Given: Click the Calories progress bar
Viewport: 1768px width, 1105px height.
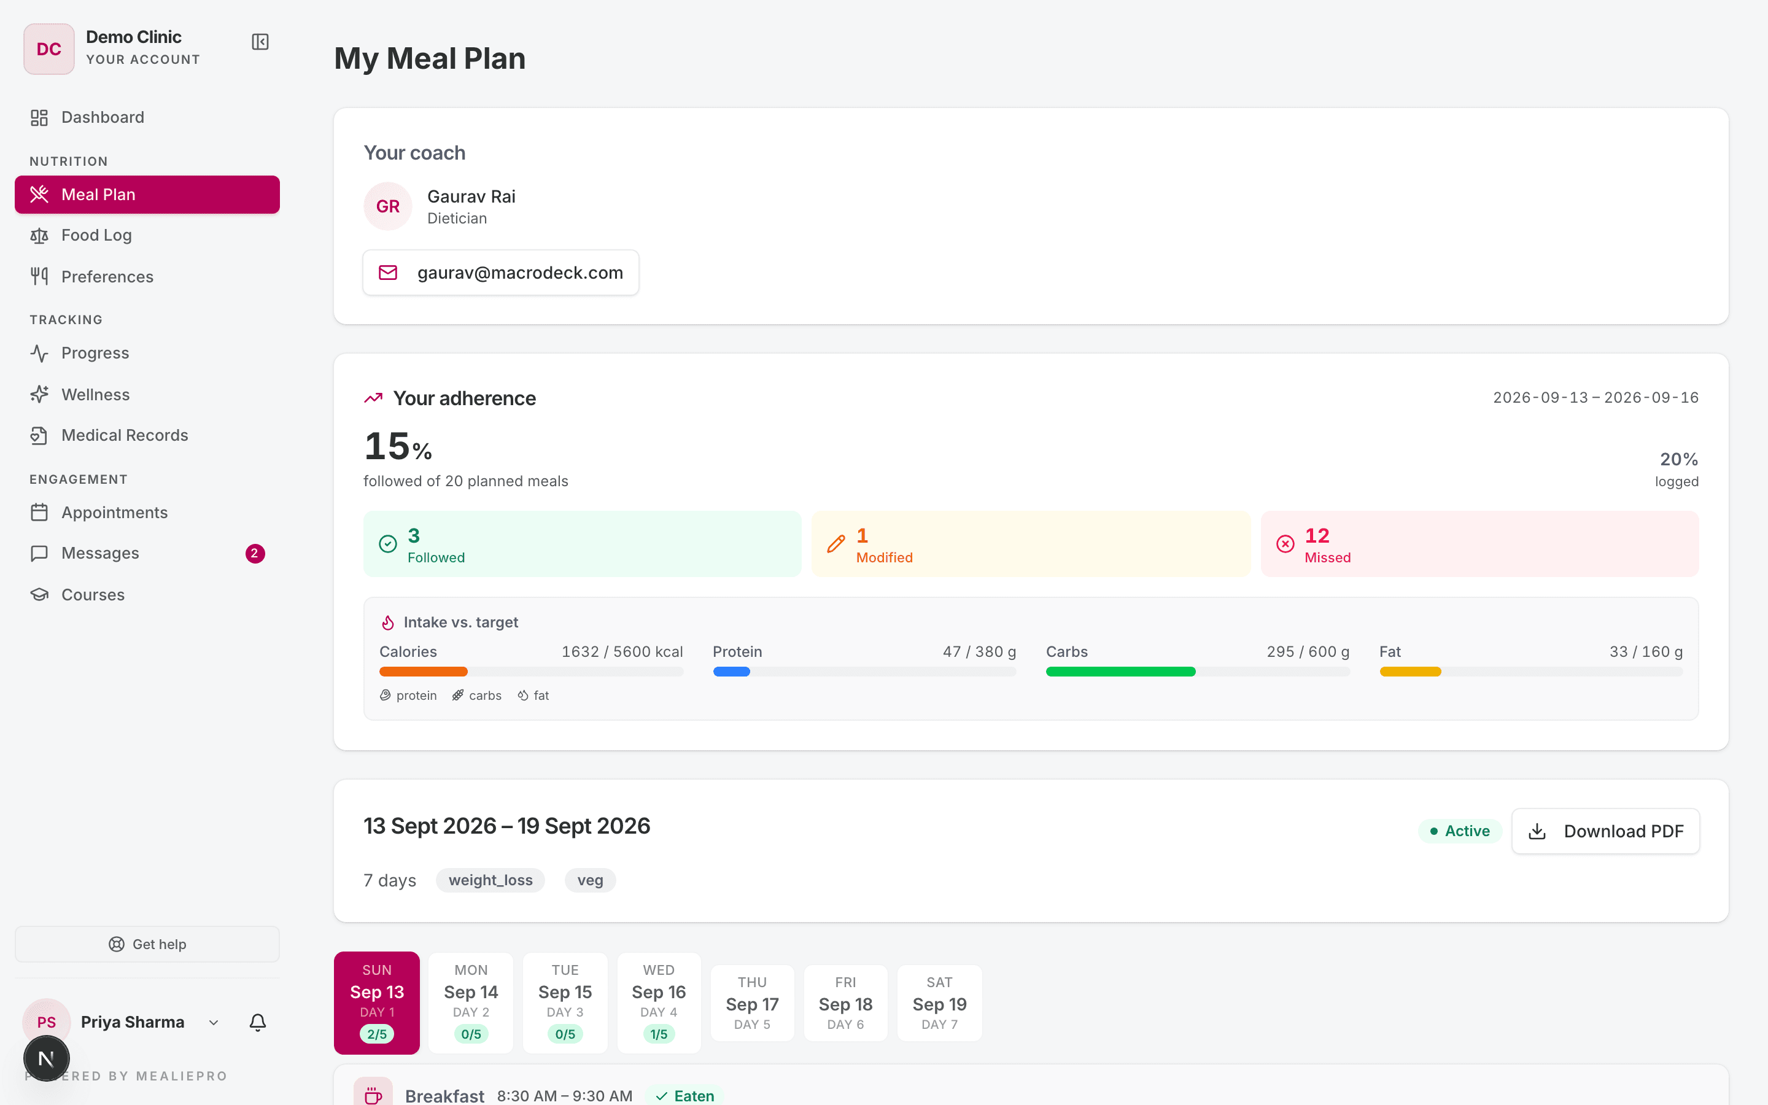Looking at the screenshot, I should (x=531, y=672).
